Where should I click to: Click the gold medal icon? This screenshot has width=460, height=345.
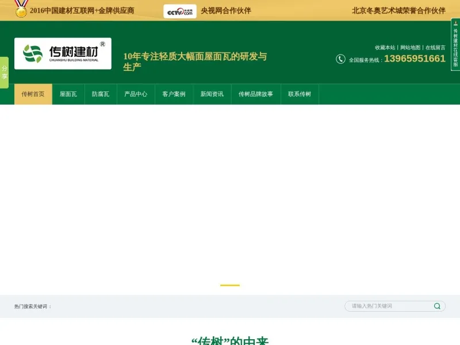[x=21, y=9]
